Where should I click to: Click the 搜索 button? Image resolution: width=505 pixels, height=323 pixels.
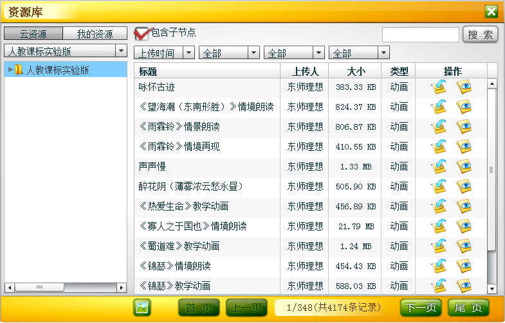click(480, 35)
